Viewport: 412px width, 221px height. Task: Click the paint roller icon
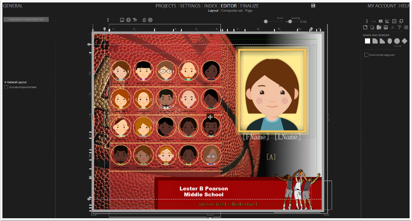tap(399, 27)
